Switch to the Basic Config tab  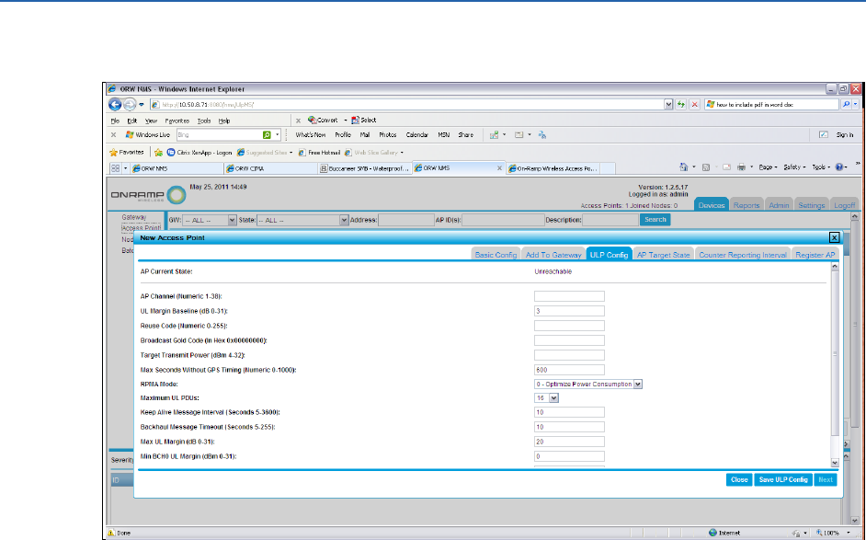496,254
